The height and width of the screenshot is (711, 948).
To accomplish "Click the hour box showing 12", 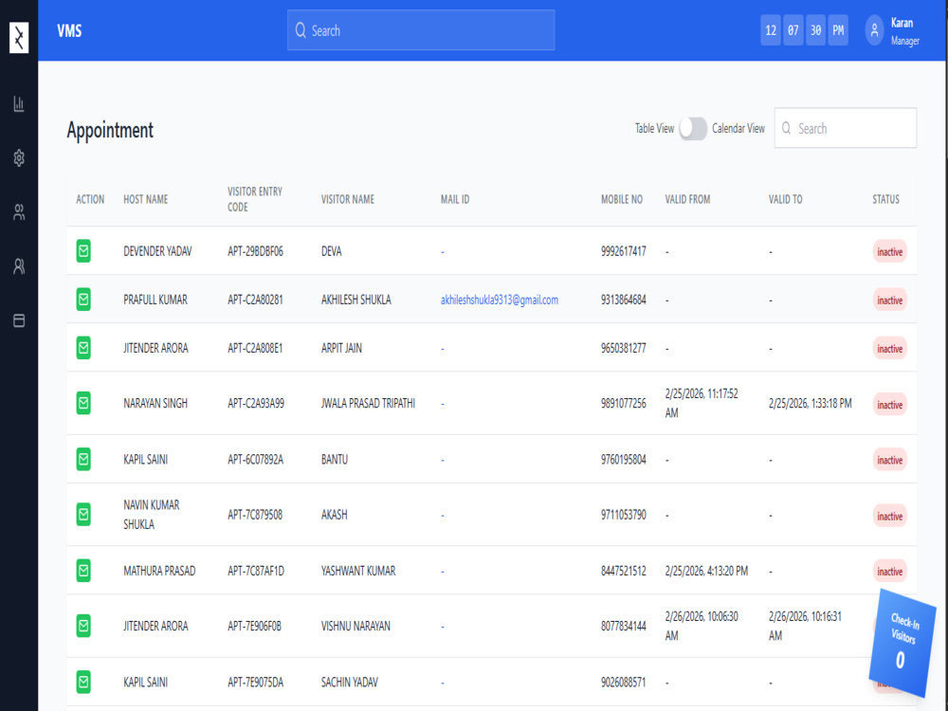I will [x=770, y=30].
